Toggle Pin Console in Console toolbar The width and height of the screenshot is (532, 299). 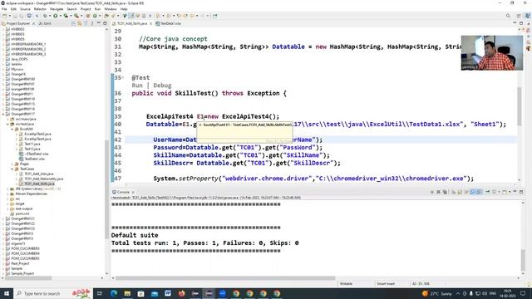(488, 192)
